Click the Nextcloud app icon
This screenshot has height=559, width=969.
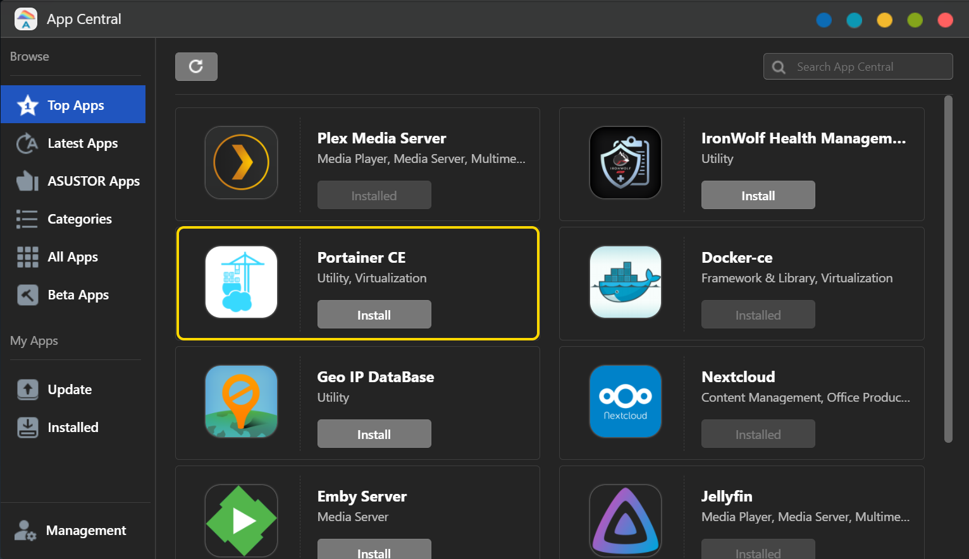tap(626, 401)
